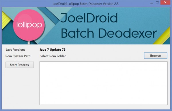Select the Java 7 Update 75 text
Viewport: 172px width, 111px height.
(x=52, y=50)
